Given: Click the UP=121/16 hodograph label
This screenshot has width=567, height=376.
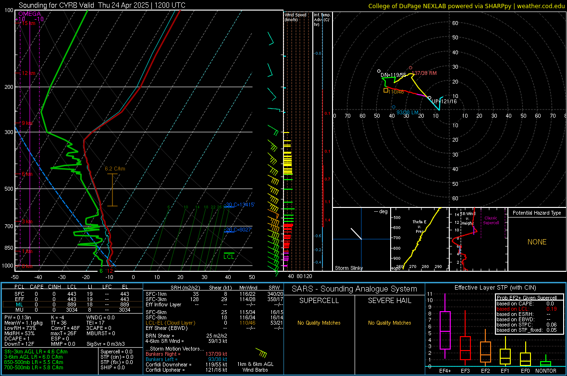Looking at the screenshot, I should tap(444, 101).
